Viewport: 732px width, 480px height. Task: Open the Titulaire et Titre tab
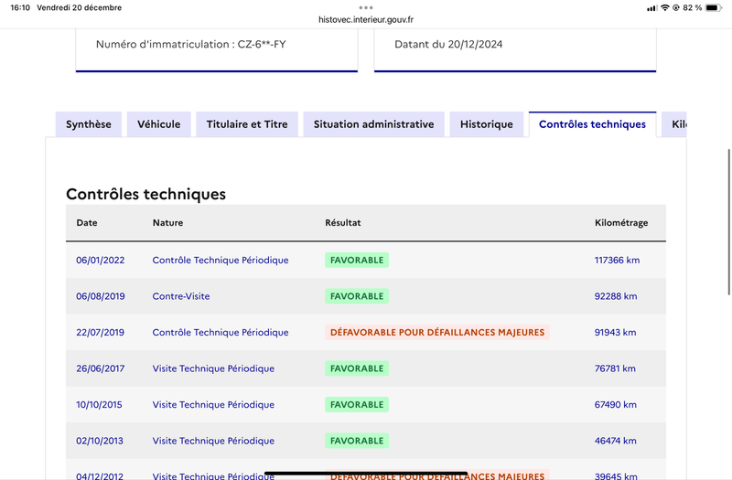[x=247, y=124]
